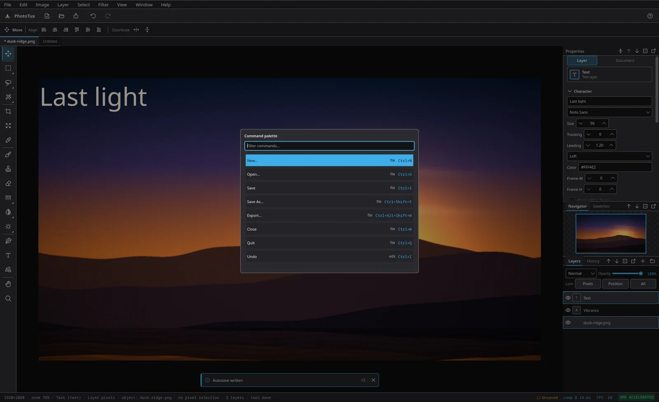Click the Undo arrow icon
Viewport: 659px width, 402px height.
point(93,16)
